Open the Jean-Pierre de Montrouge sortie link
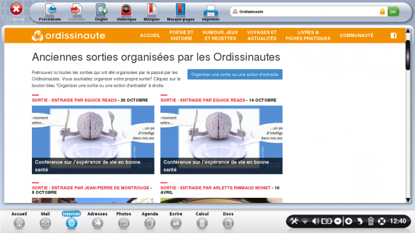Screen dimensions: 415x233 coord(92,190)
